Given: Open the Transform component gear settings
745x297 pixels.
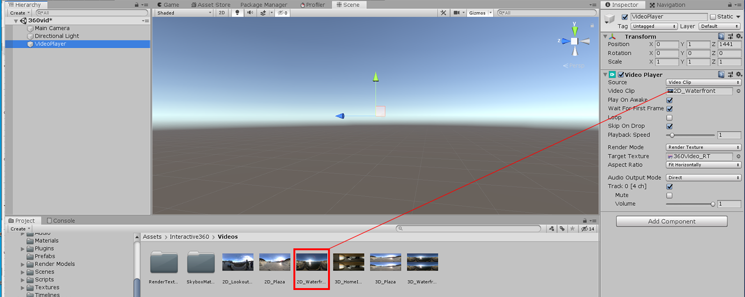Looking at the screenshot, I should (x=739, y=36).
